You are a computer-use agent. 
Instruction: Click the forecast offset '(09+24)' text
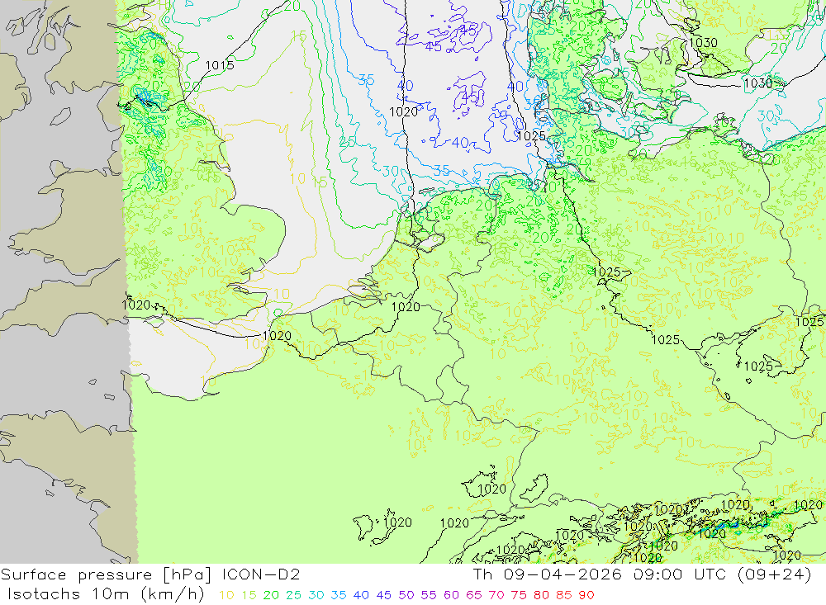point(774,574)
